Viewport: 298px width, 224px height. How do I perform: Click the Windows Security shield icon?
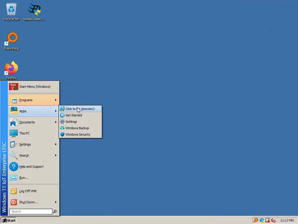pyautogui.click(x=62, y=134)
